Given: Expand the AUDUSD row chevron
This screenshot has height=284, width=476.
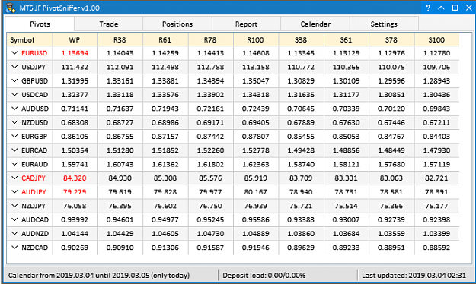Looking at the screenshot, I should pyautogui.click(x=14, y=109).
